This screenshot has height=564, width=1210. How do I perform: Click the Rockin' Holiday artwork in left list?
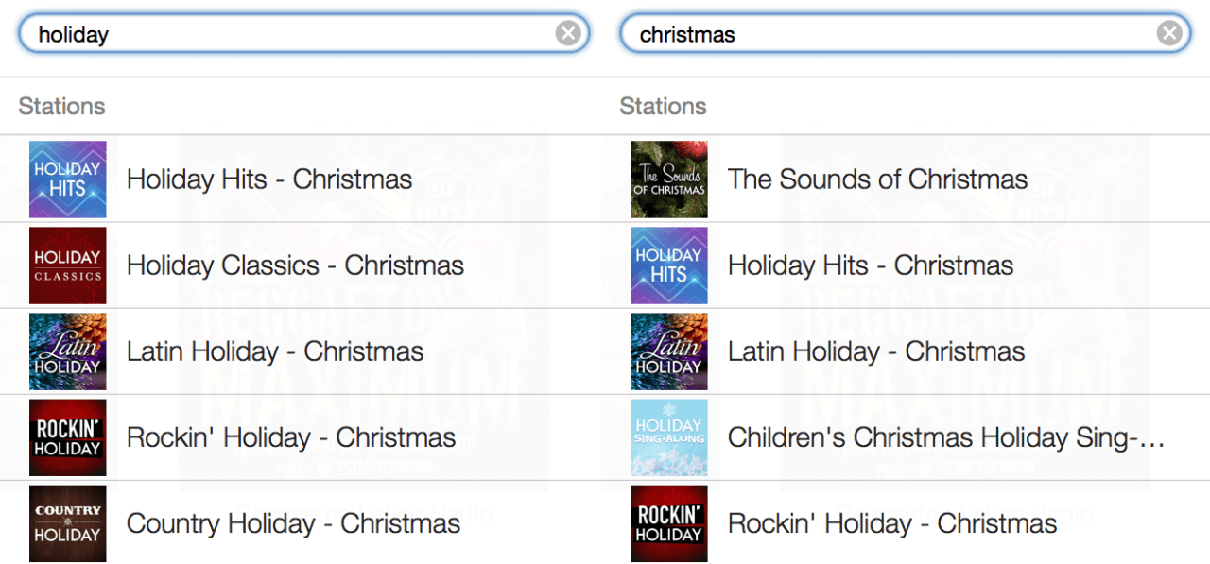(x=68, y=437)
